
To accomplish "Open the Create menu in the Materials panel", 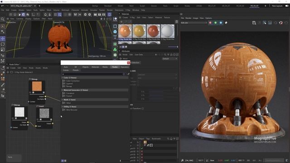I will [125, 17].
